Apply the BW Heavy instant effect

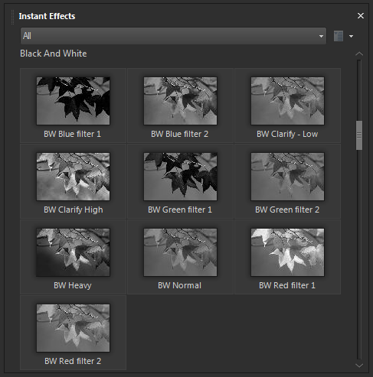[73, 252]
